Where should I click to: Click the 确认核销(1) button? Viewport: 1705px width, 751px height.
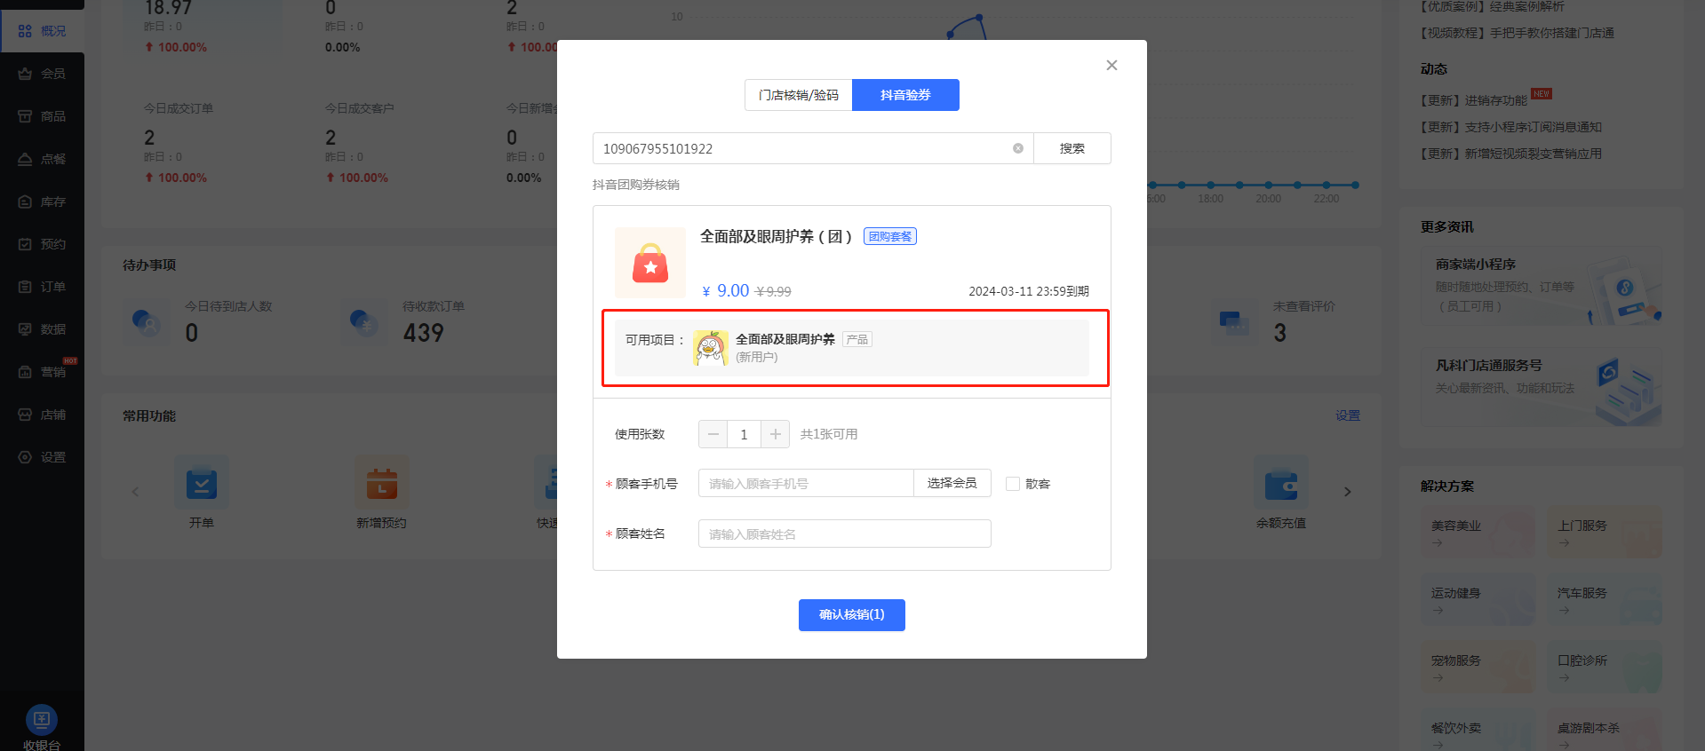852,615
